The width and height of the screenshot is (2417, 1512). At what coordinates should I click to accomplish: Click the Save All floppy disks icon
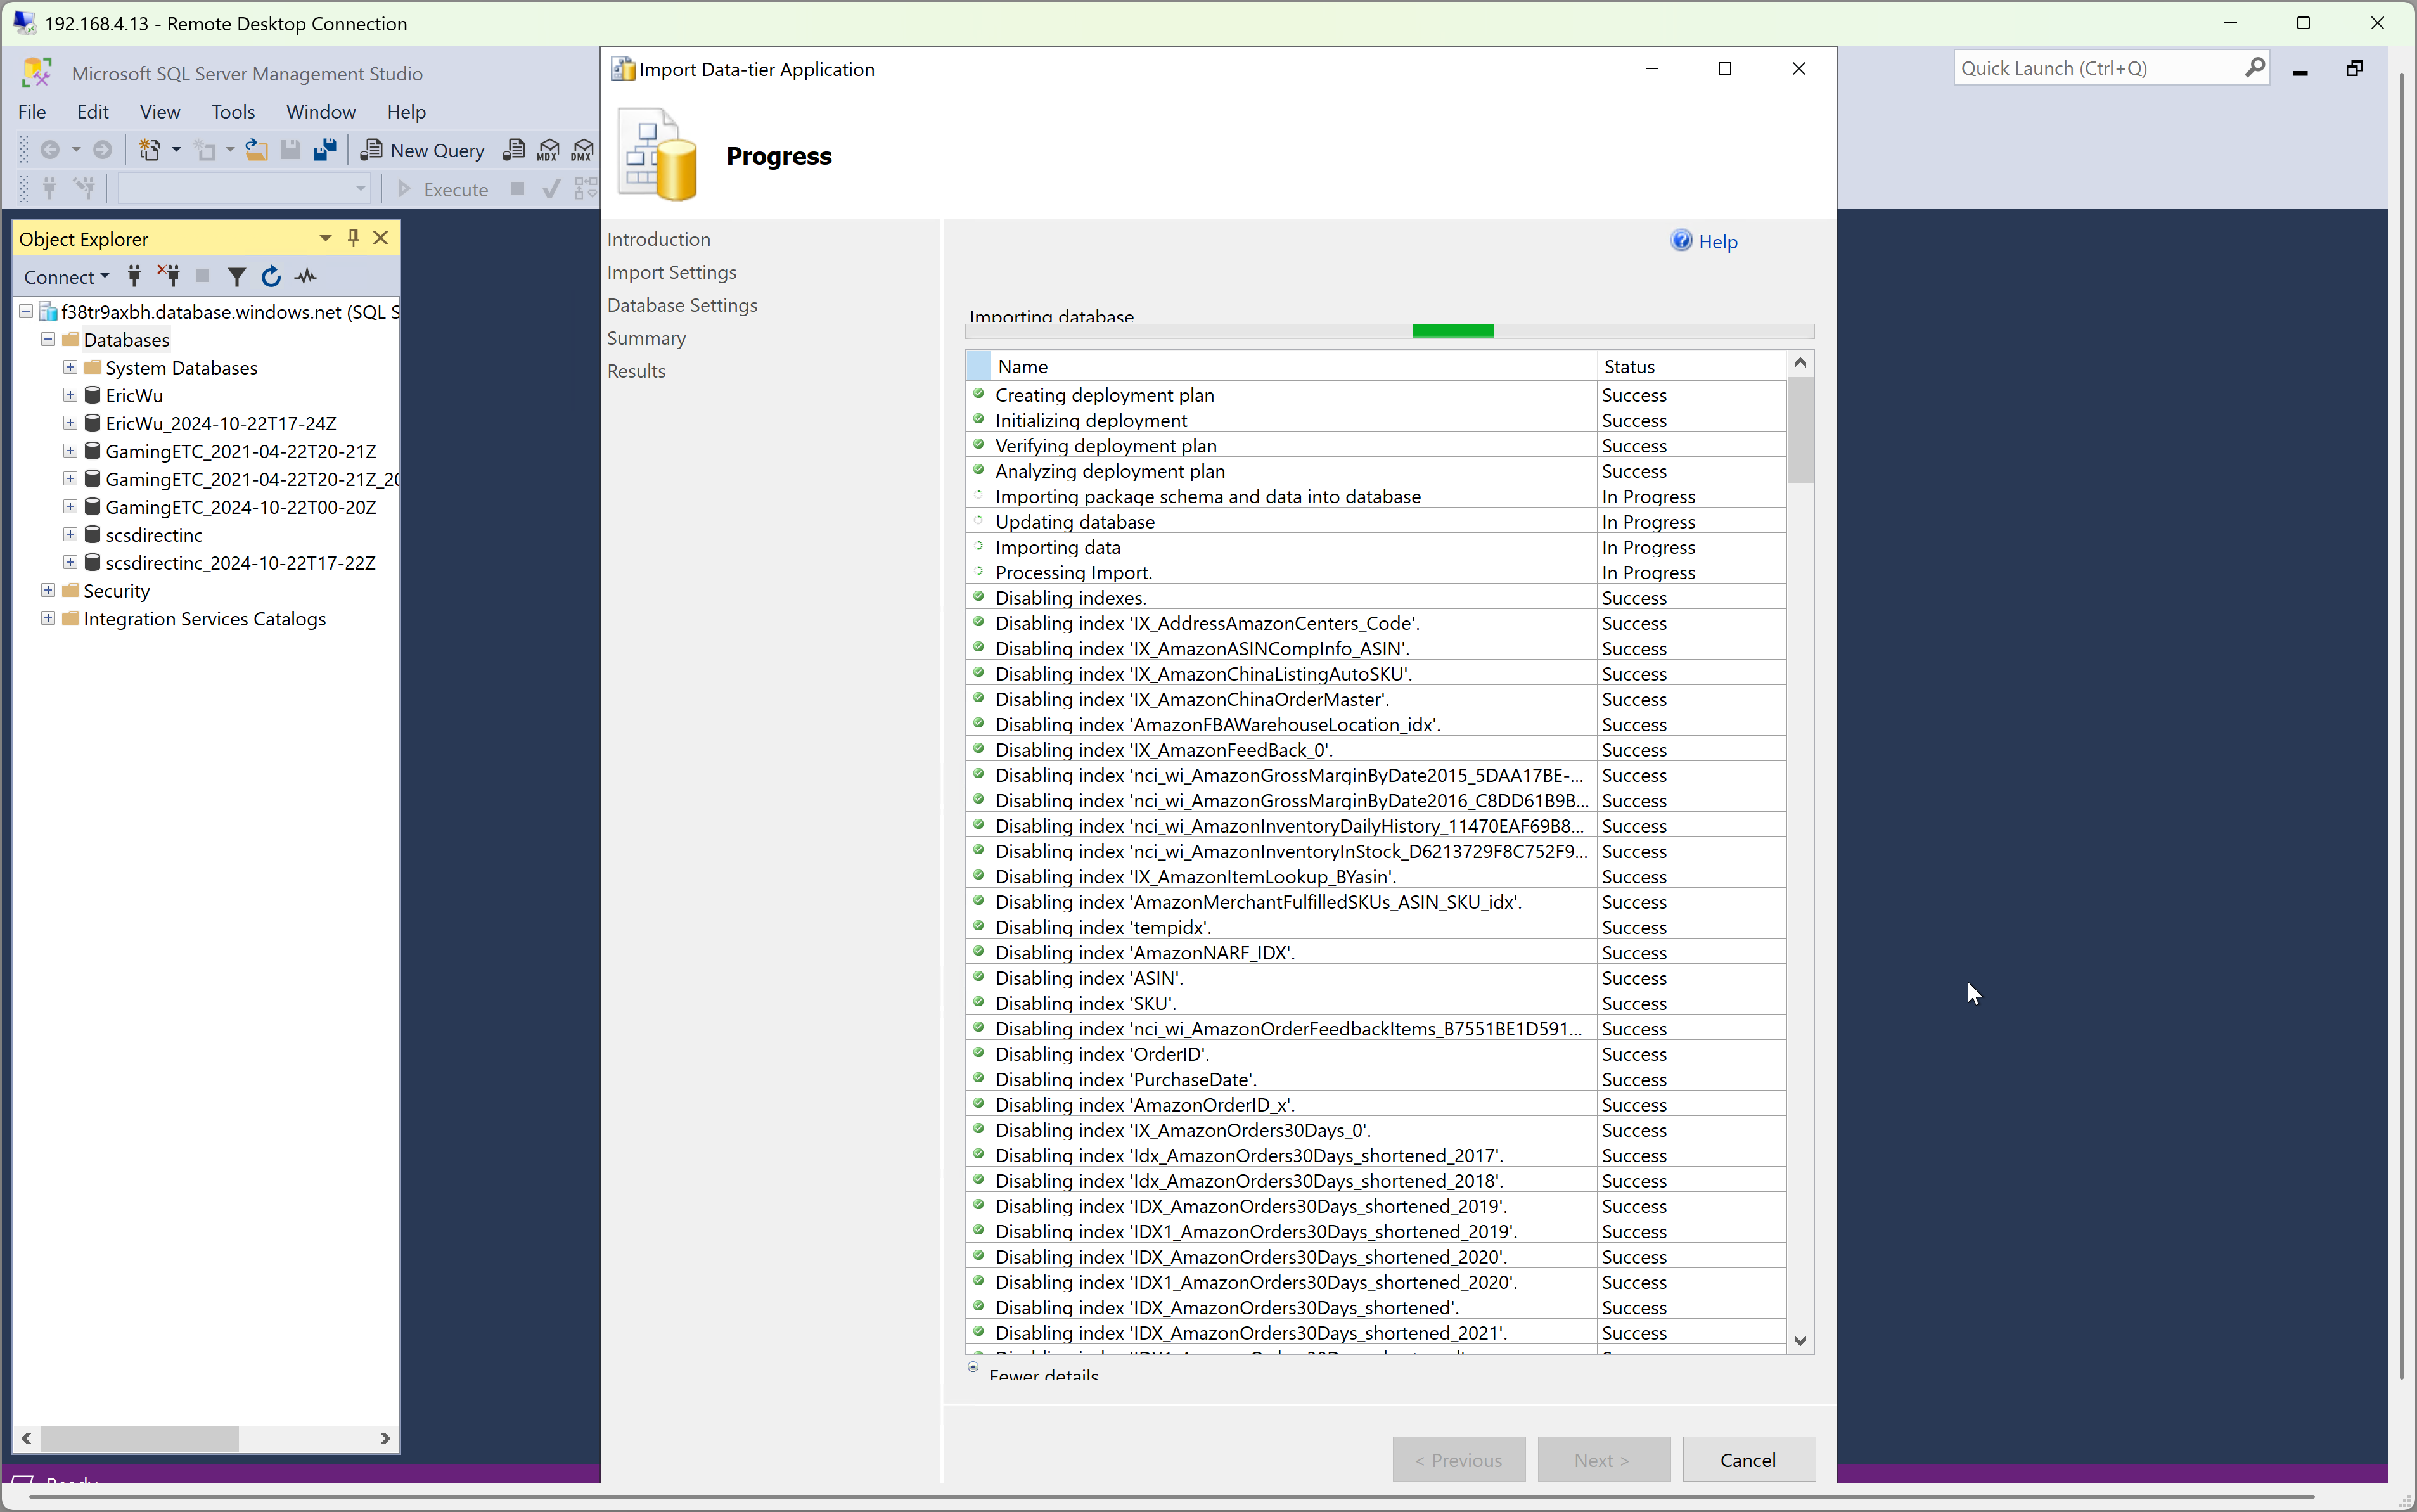coord(325,150)
